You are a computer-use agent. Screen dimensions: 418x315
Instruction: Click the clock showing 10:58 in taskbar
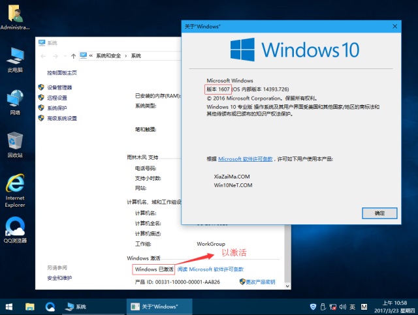click(x=394, y=306)
